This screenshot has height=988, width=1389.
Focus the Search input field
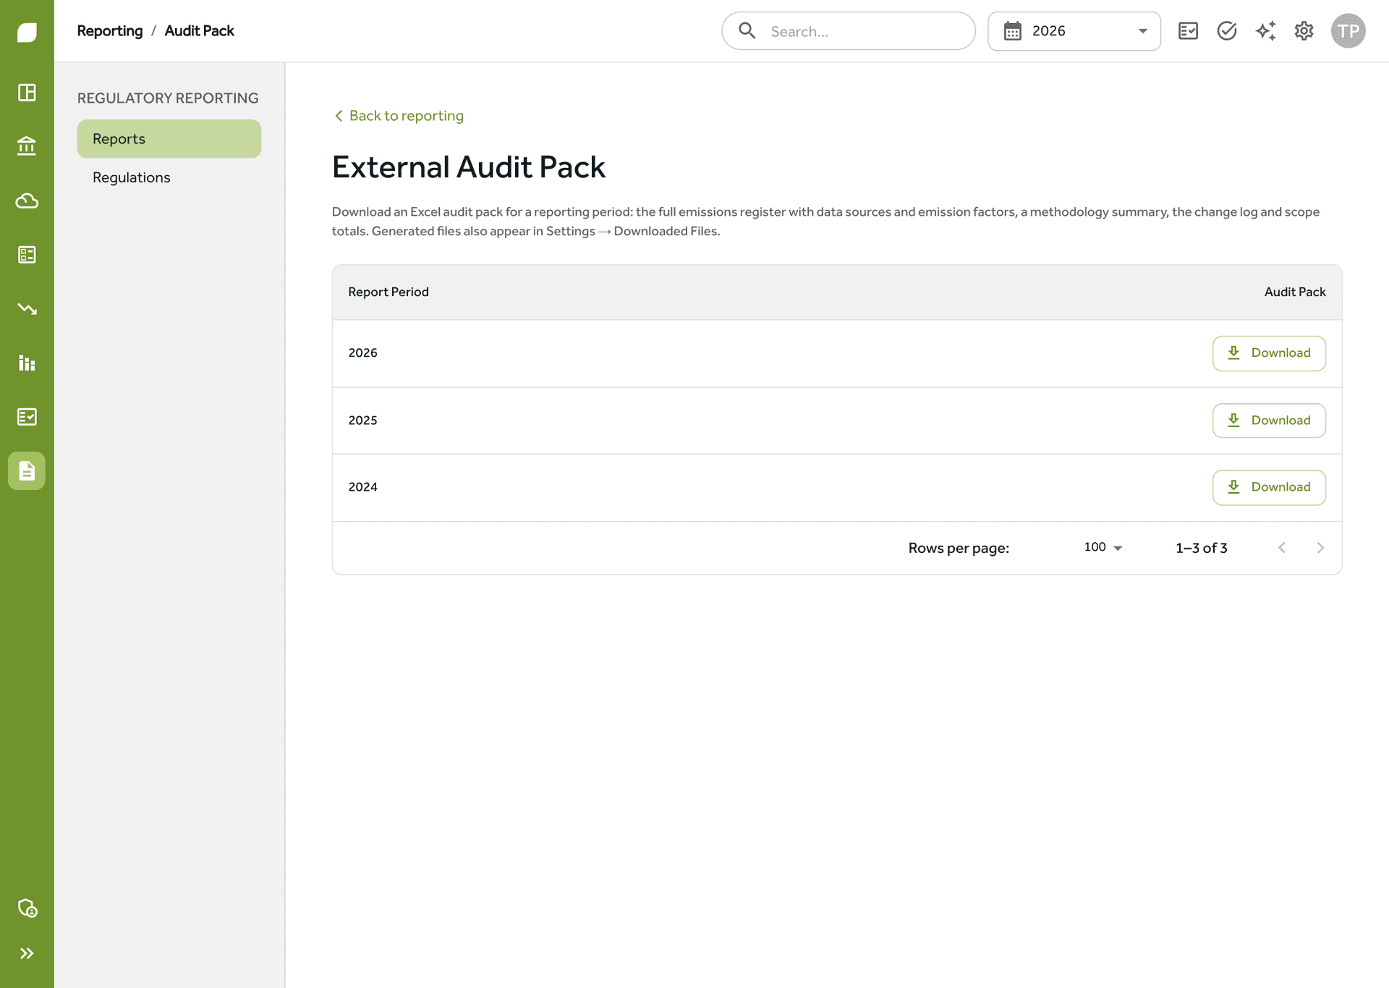point(849,31)
